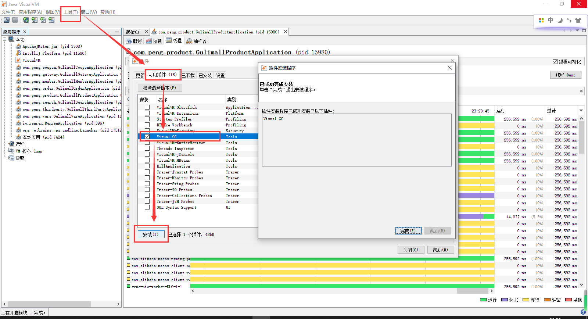
Task: Click the 完成(F) button
Action: click(408, 231)
